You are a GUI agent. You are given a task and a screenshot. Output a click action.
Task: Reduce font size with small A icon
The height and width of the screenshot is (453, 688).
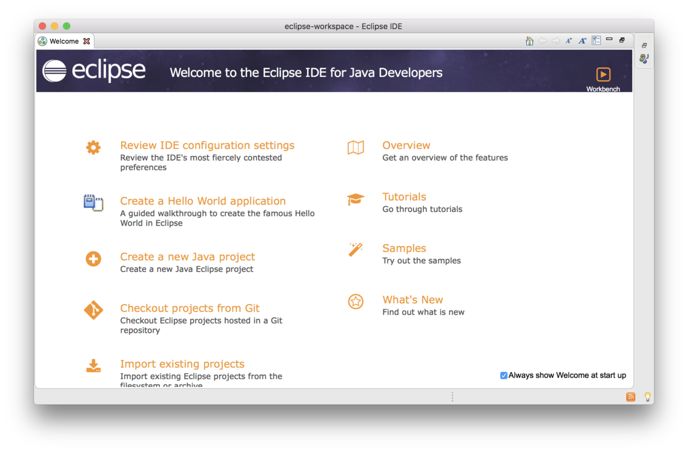tap(569, 41)
